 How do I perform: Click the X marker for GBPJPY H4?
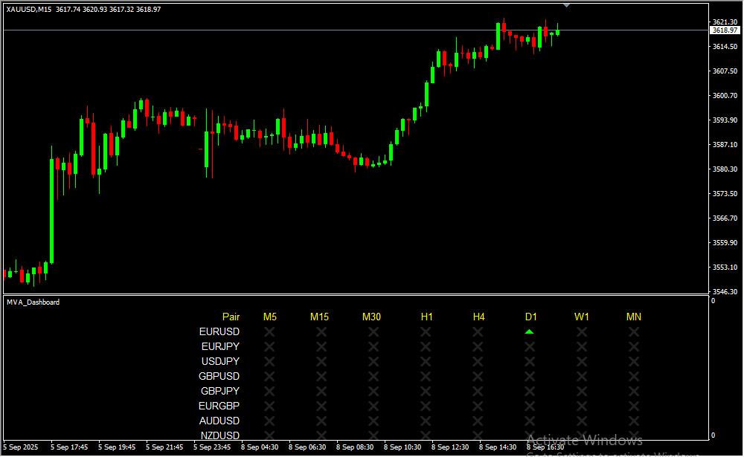478,391
